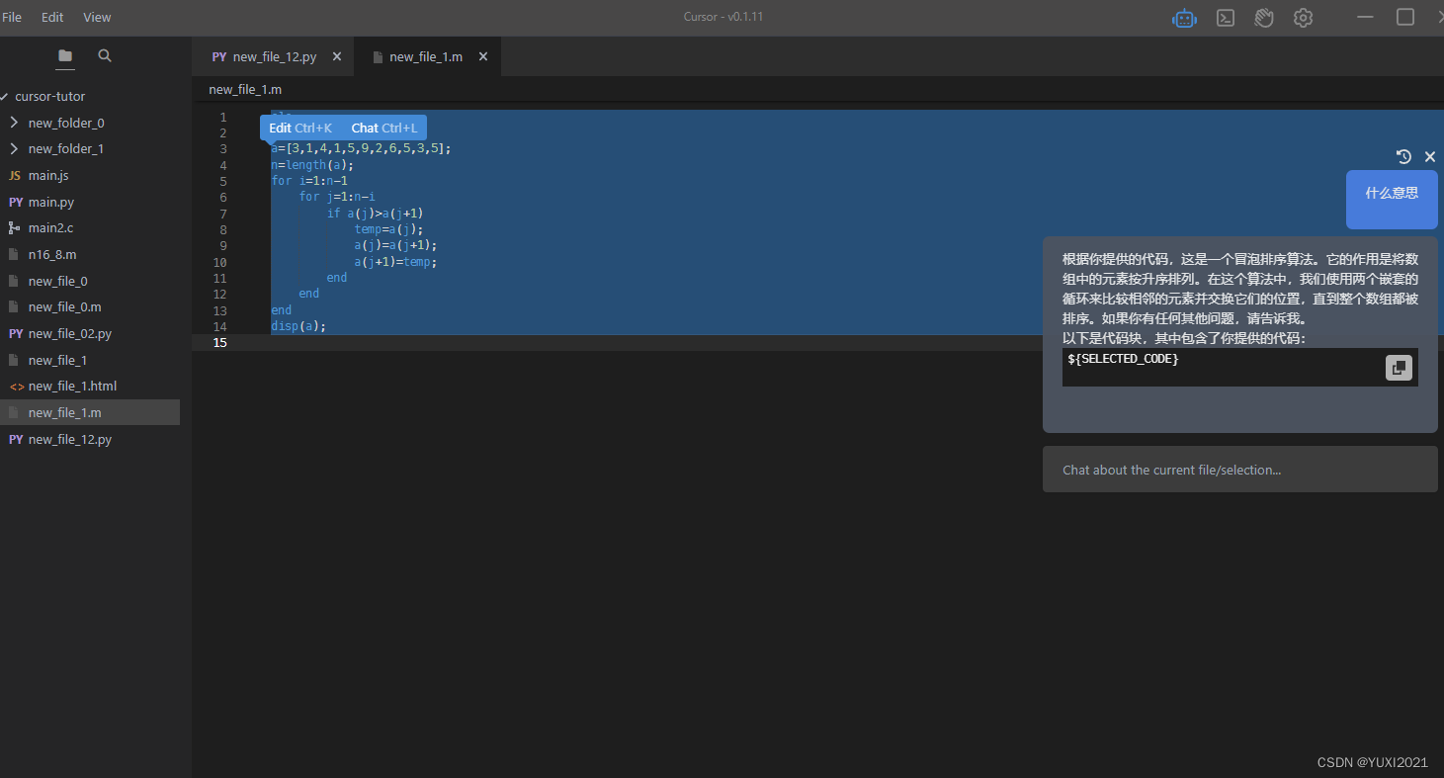The image size is (1444, 778).
Task: Click the waving hand feedback icon
Action: point(1264,18)
